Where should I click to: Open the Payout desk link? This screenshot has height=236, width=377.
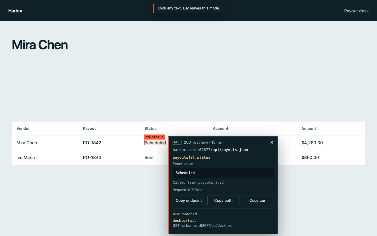[x=356, y=11]
